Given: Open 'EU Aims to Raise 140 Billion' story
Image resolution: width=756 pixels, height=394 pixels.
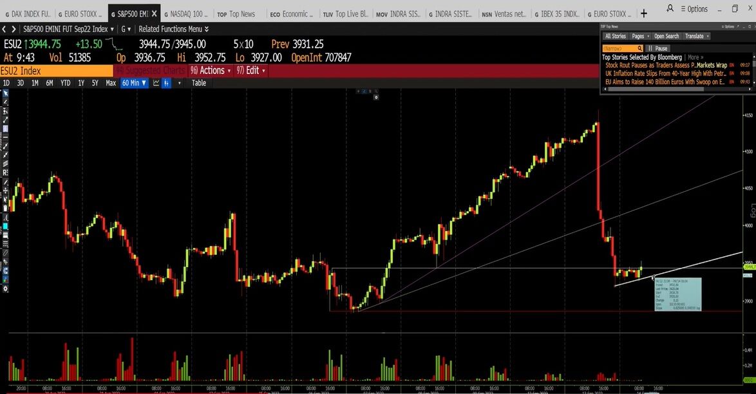Looking at the screenshot, I should tap(665, 82).
